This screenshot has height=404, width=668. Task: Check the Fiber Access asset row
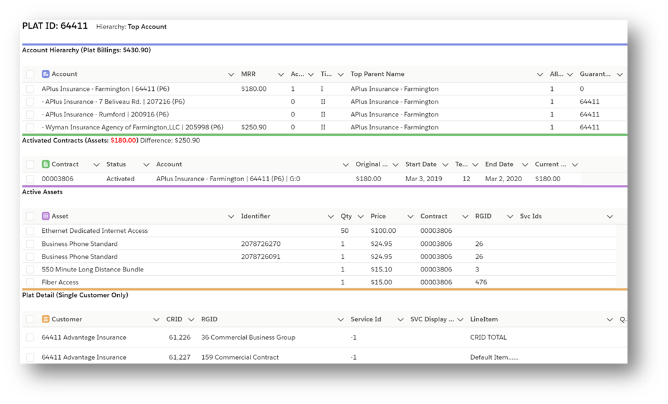[x=29, y=282]
